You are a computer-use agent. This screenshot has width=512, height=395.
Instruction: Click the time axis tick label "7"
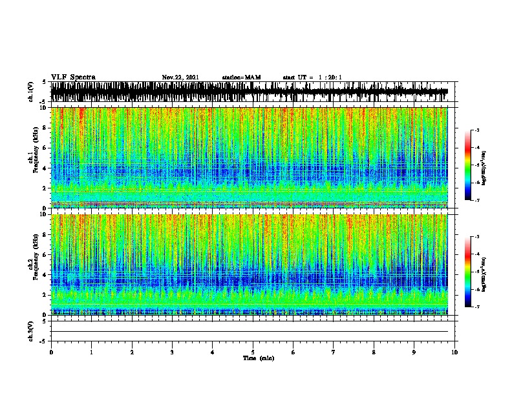tap(334, 352)
